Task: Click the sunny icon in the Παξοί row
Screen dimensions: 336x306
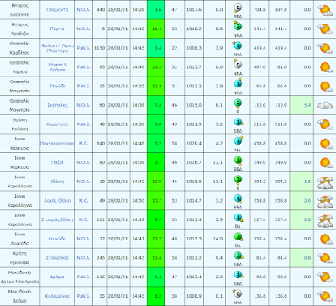Action: [x=326, y=162]
